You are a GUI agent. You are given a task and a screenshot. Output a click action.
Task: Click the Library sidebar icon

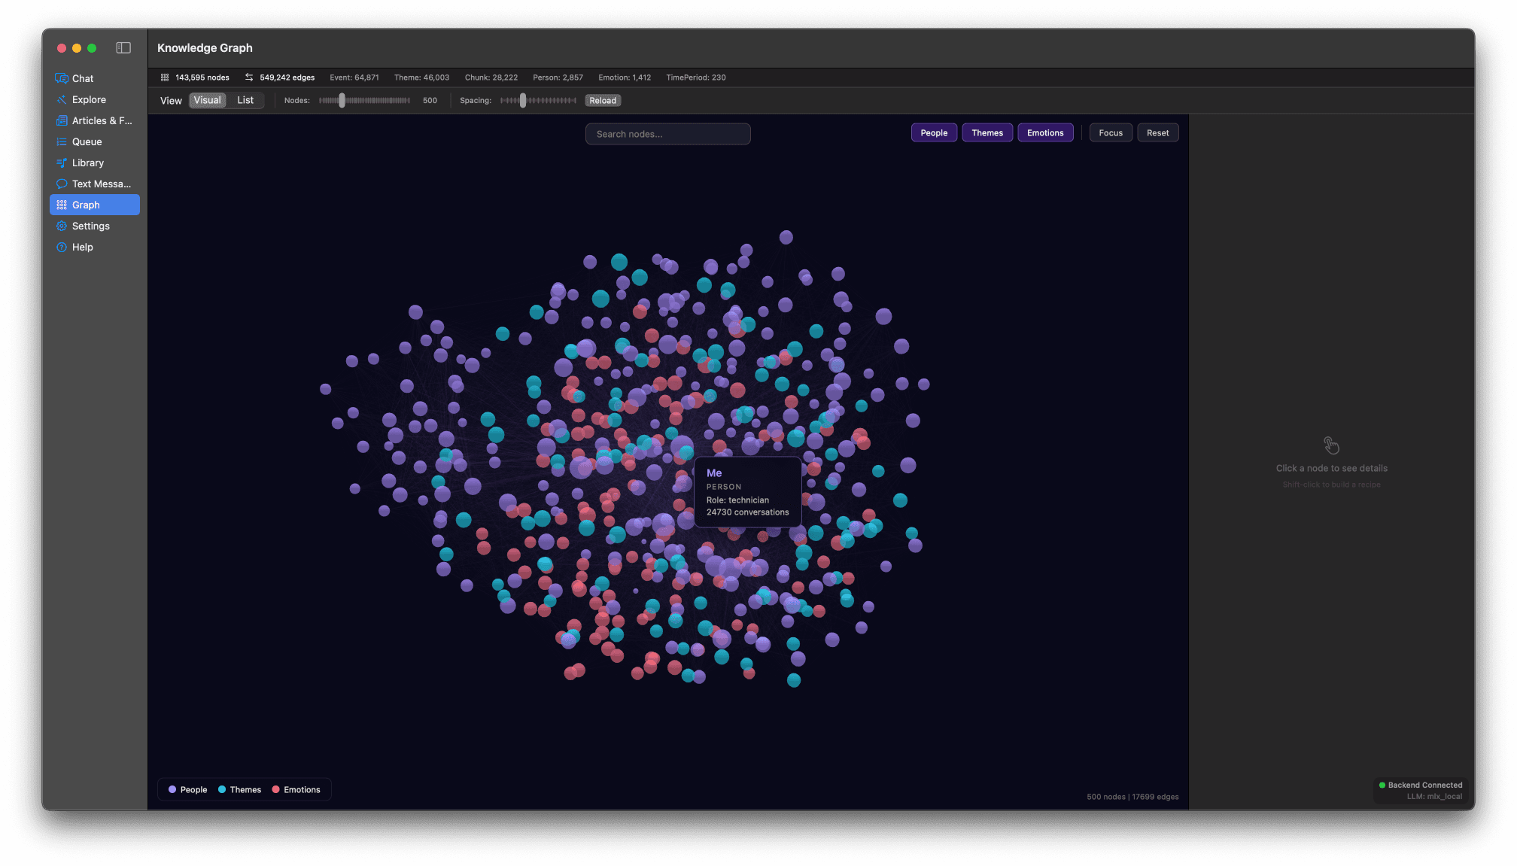[62, 163]
